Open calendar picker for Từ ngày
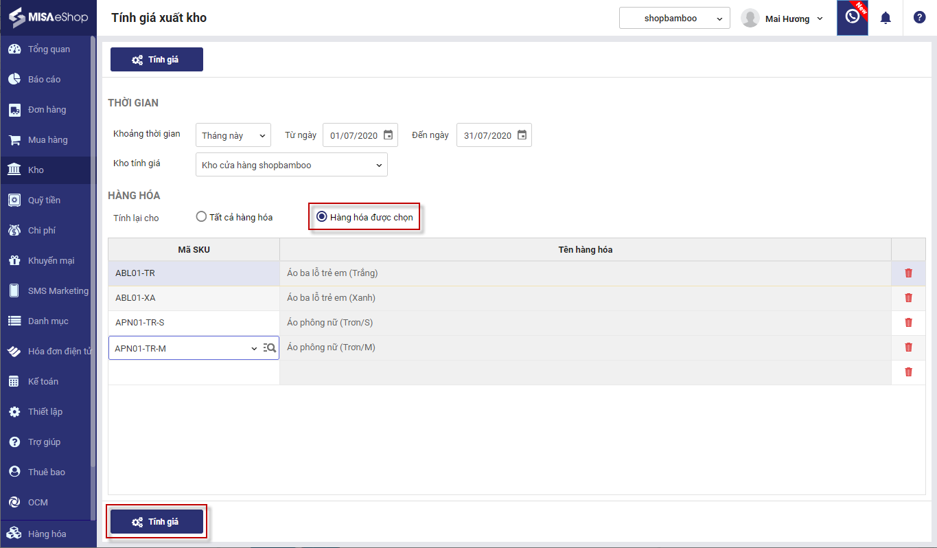Viewport: 937px width, 548px height. point(388,135)
